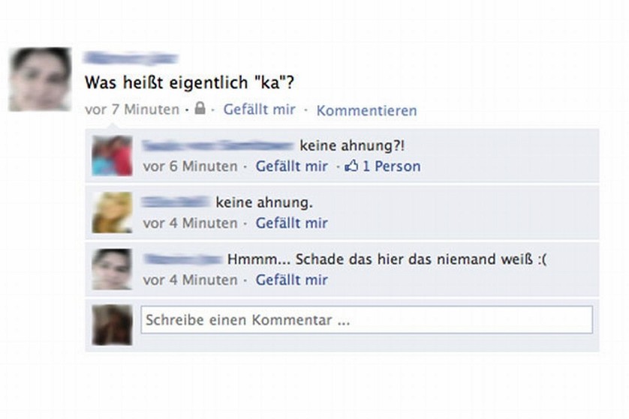Screen dimensions: 629x419
Task: Click Kommentieren under the main post
Action: coord(366,110)
